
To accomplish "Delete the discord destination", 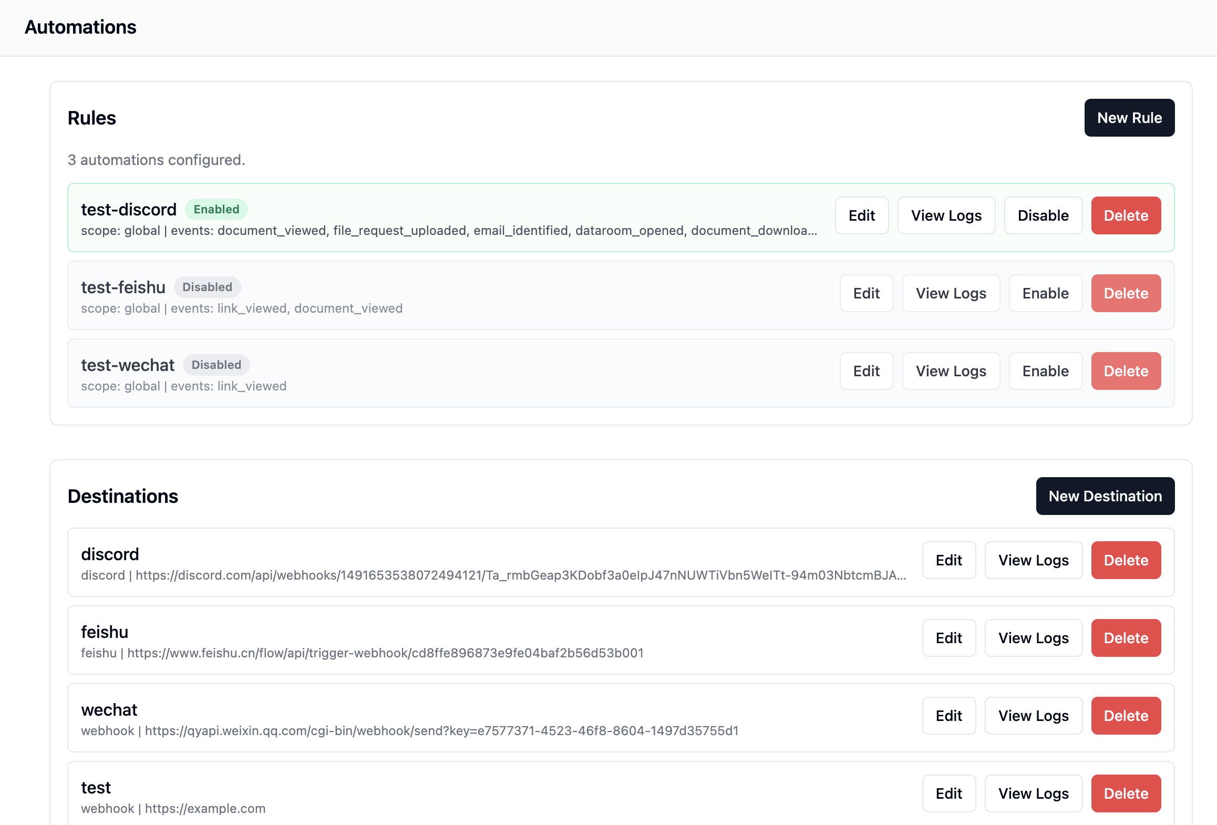I will point(1126,560).
